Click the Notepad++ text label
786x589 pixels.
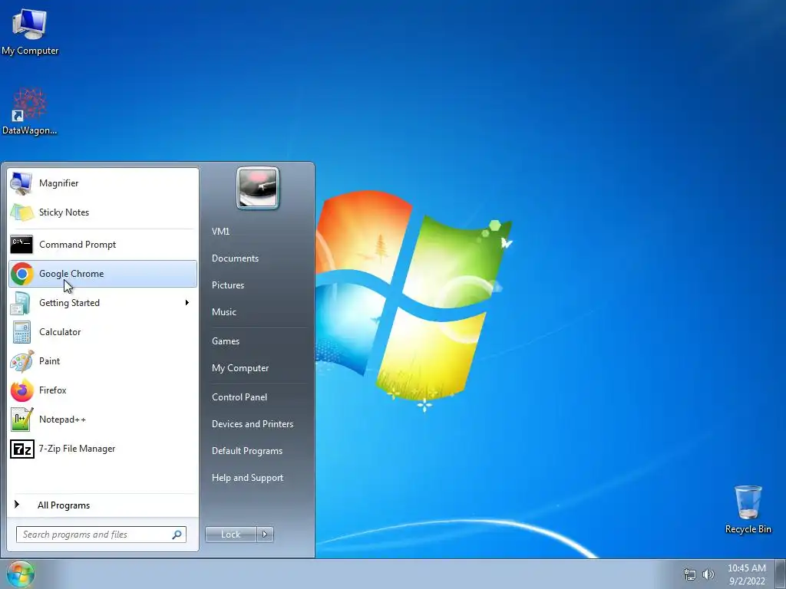tap(62, 420)
